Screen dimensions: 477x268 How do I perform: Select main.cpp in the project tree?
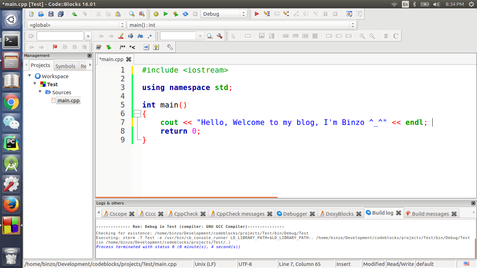pos(68,100)
